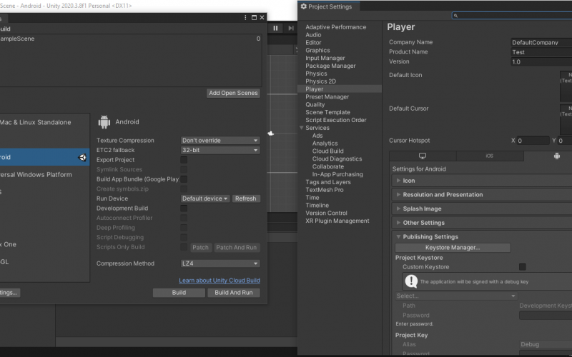Image resolution: width=572 pixels, height=357 pixels.
Task: Click the Product Name input field
Action: click(x=541, y=52)
